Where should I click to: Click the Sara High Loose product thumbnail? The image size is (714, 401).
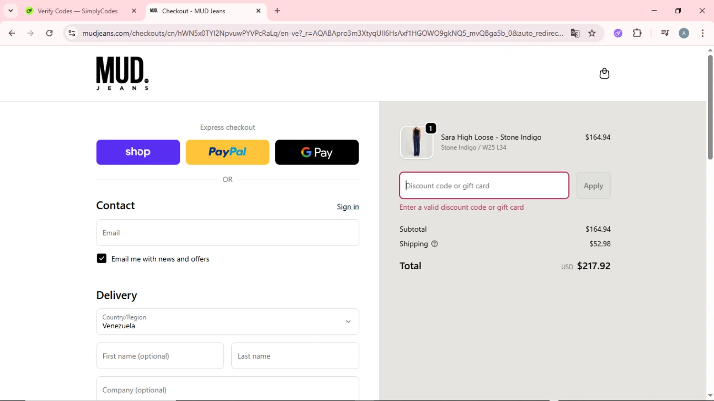416,142
